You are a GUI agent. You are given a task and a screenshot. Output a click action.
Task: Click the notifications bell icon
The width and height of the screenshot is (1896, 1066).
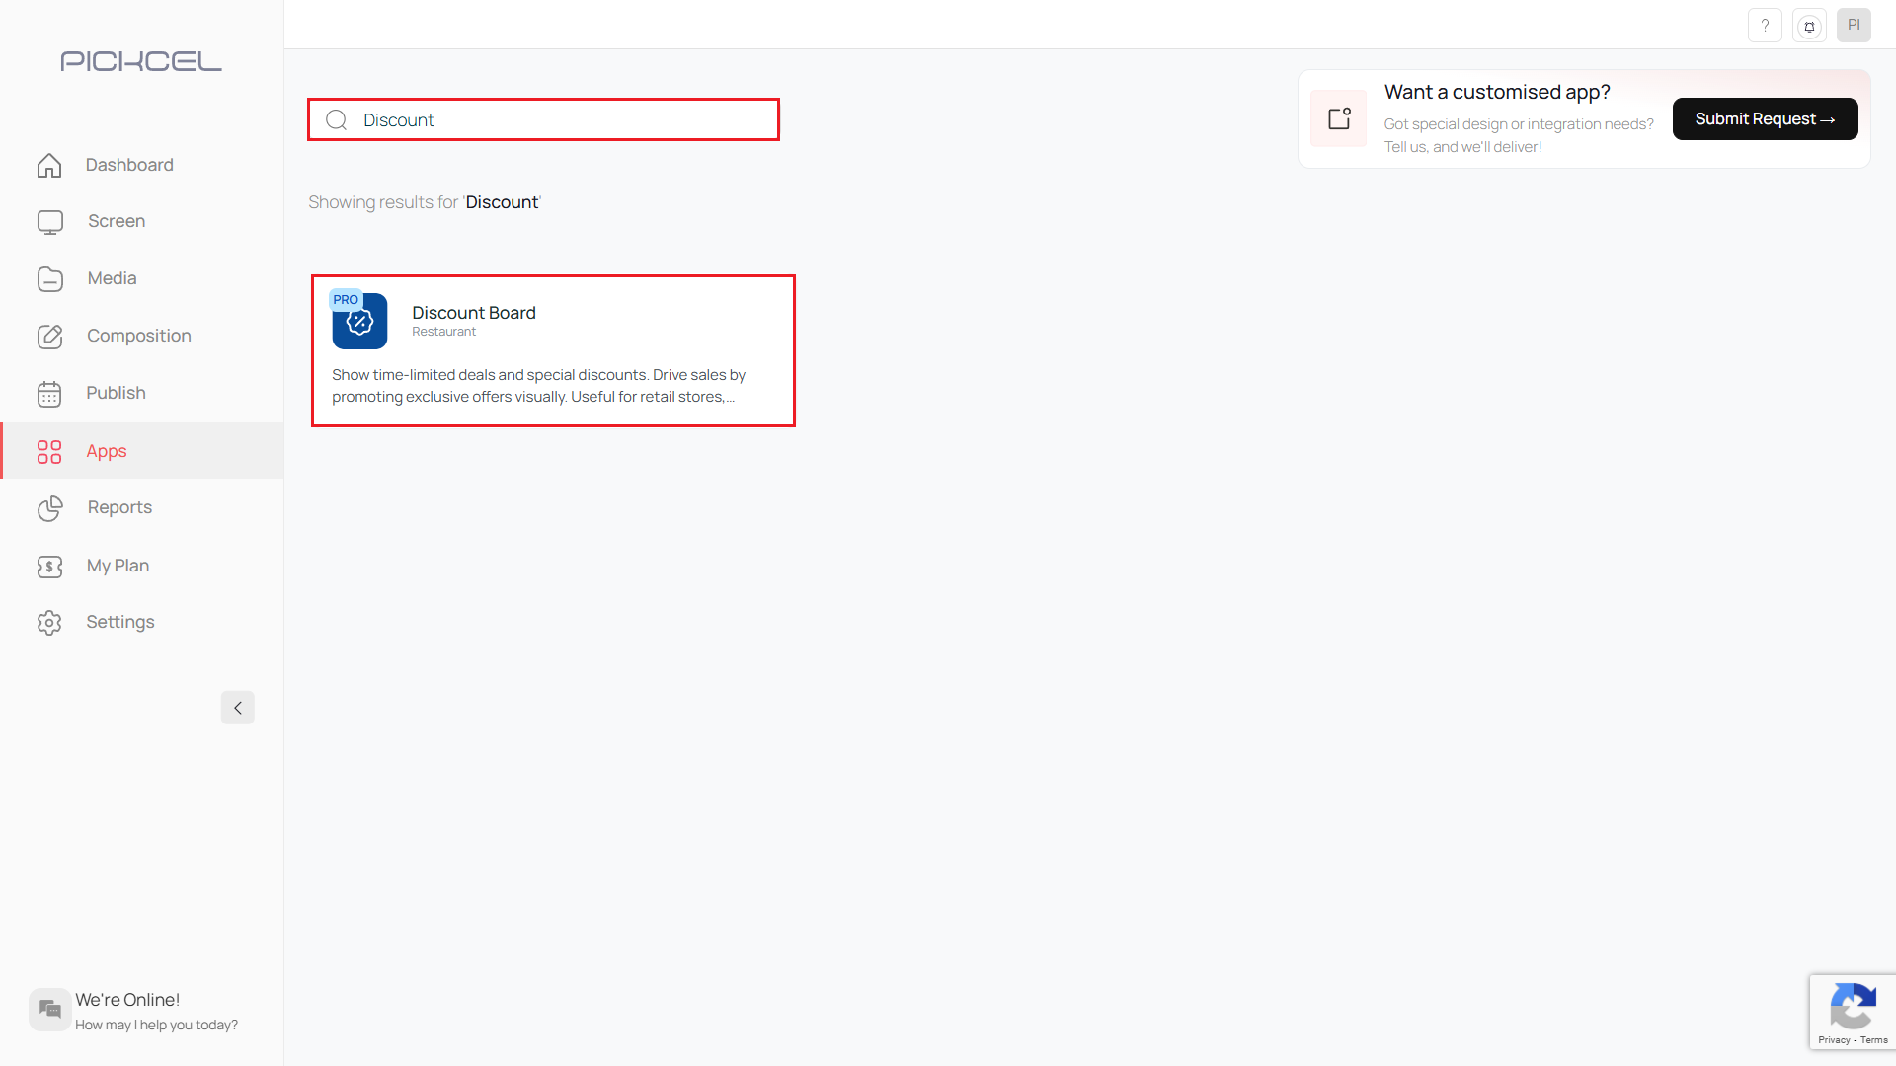[1809, 27]
